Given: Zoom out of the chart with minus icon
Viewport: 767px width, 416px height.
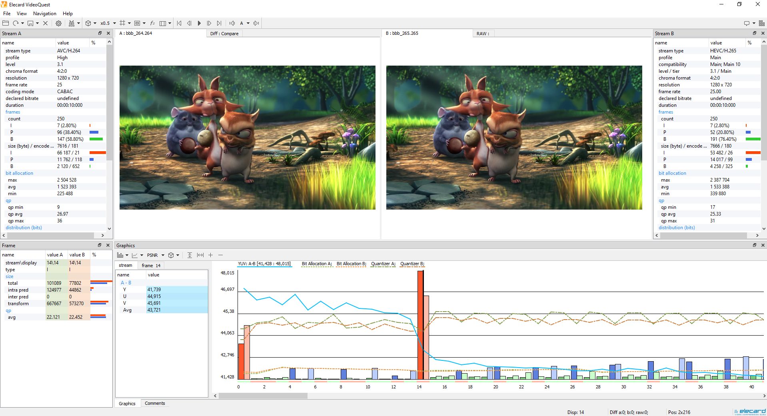Looking at the screenshot, I should coord(220,255).
